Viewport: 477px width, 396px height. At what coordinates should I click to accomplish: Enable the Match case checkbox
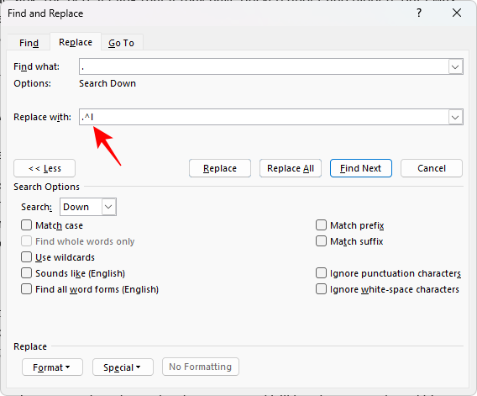coord(26,225)
